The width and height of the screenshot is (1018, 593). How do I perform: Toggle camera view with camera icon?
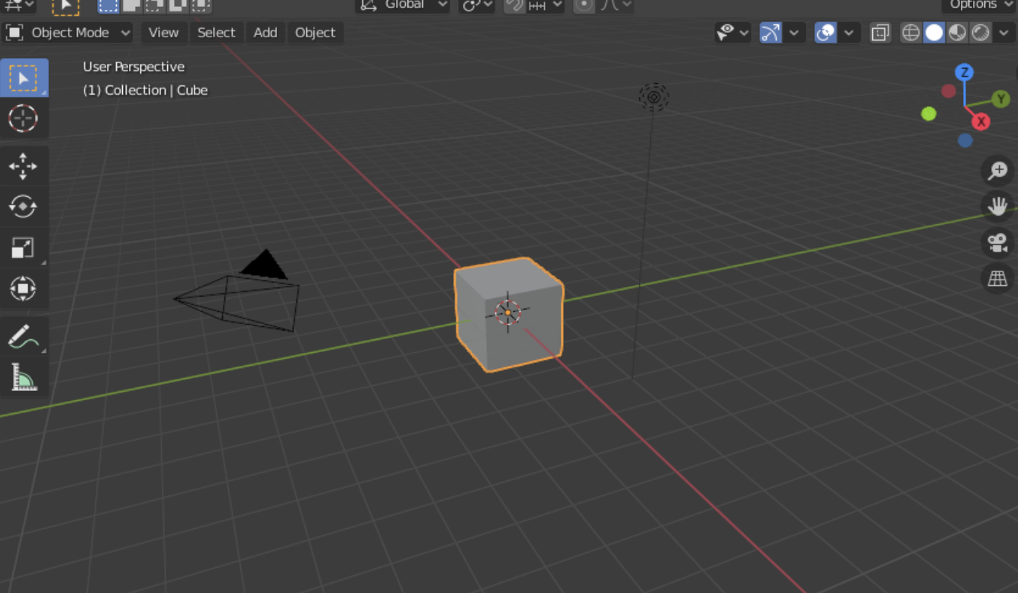[997, 243]
